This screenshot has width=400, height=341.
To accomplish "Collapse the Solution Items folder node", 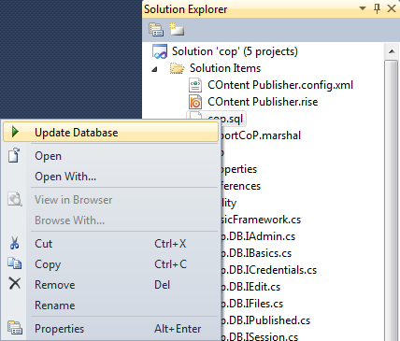I will tap(154, 69).
